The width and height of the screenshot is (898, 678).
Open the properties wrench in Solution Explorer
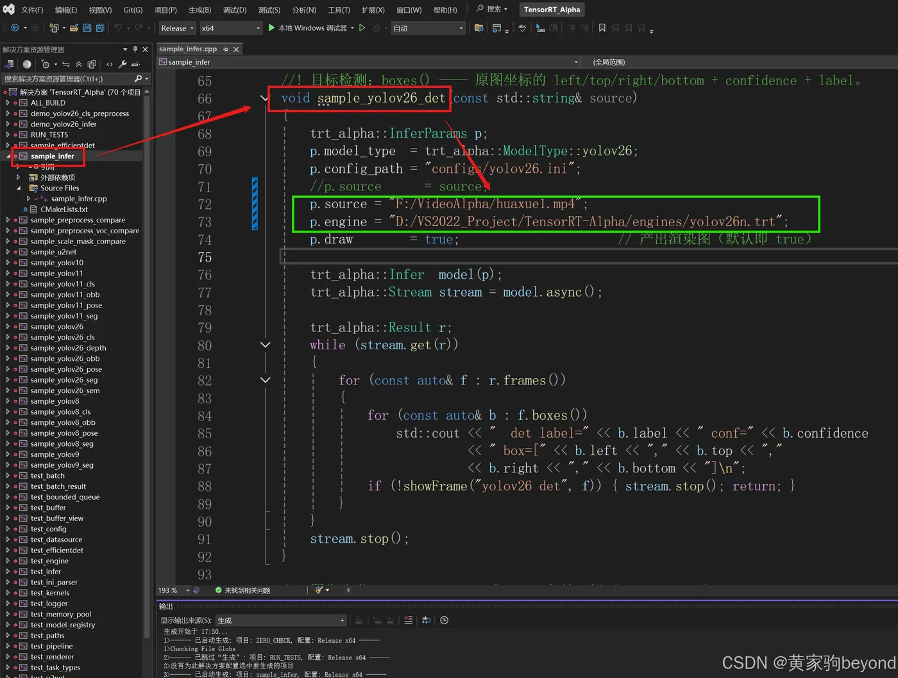123,64
